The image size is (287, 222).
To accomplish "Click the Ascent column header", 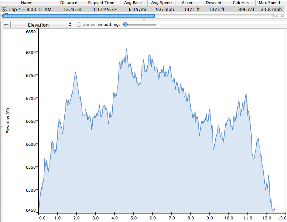I will 188,3.
